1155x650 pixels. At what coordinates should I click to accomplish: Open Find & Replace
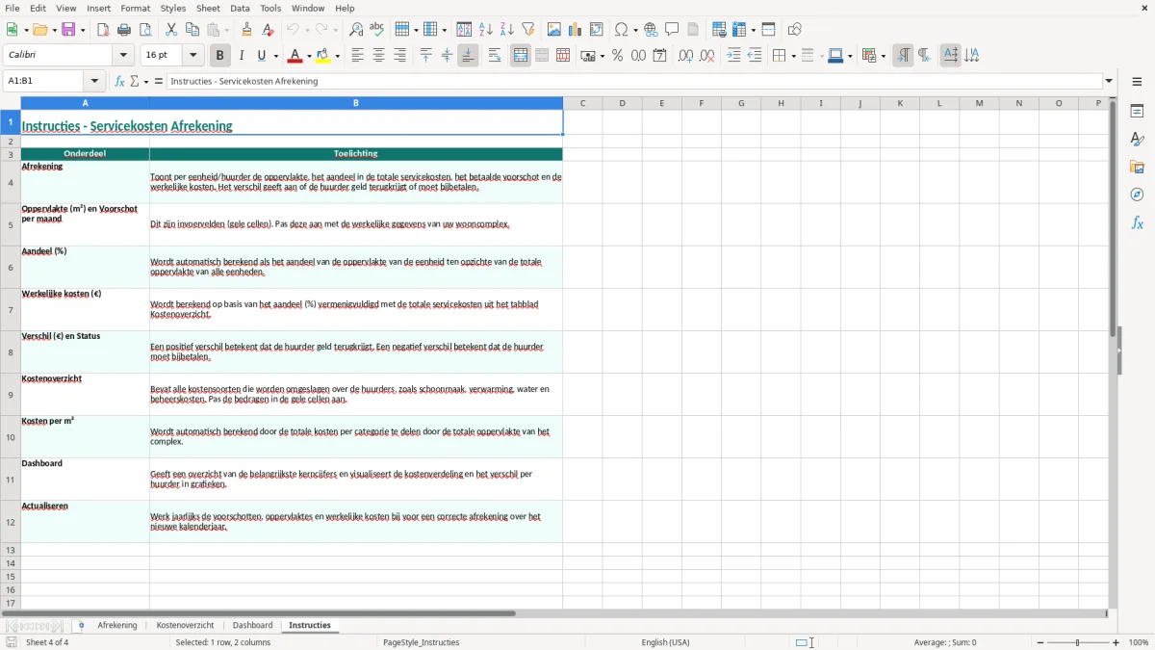point(356,30)
